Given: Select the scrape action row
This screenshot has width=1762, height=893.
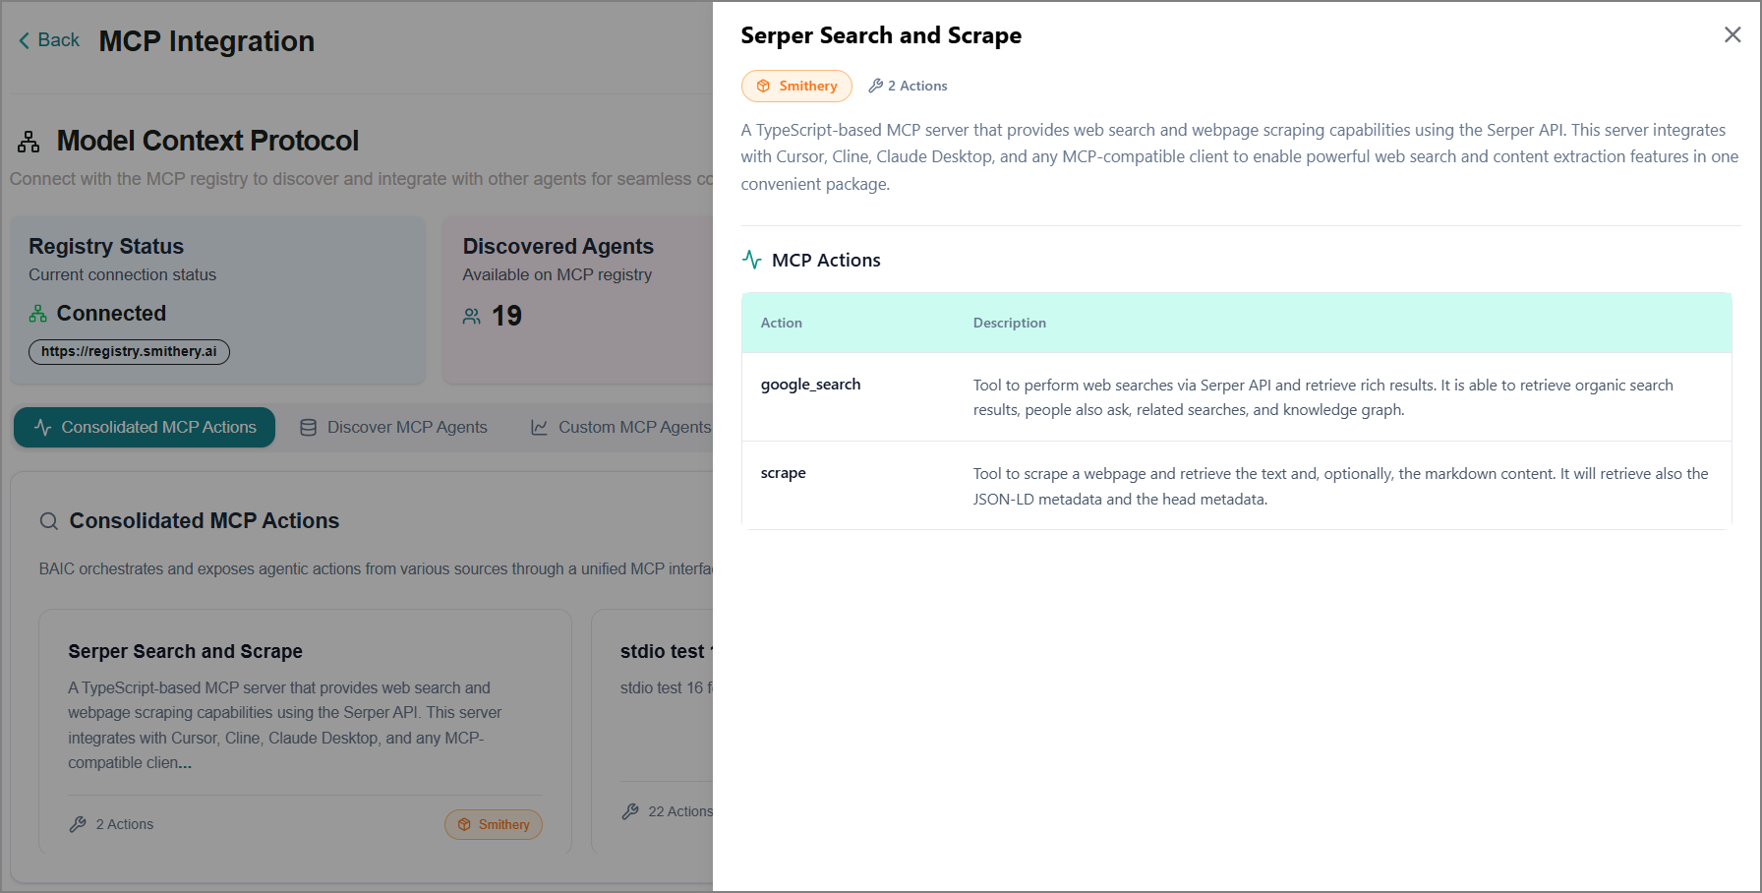Looking at the screenshot, I should (x=1236, y=486).
